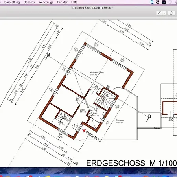Image resolution: width=177 pixels, height=177 pixels.
Task: Click the ERDGESCHOSS M 1/100 heading
Action: [131, 163]
